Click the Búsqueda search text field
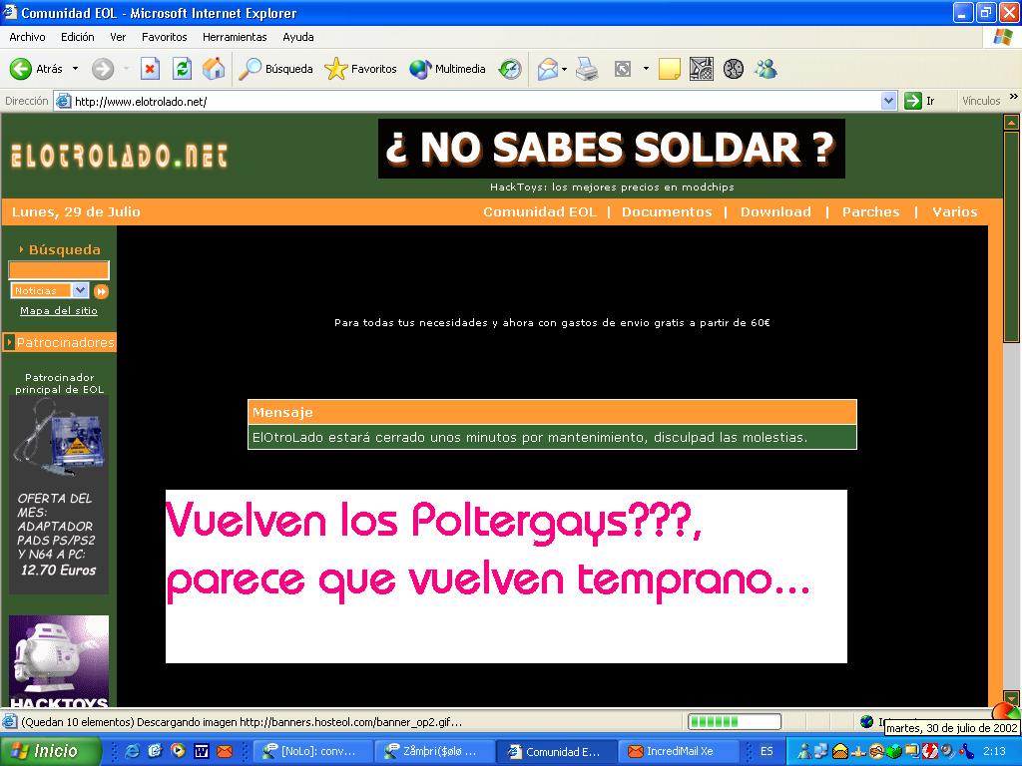 point(59,270)
